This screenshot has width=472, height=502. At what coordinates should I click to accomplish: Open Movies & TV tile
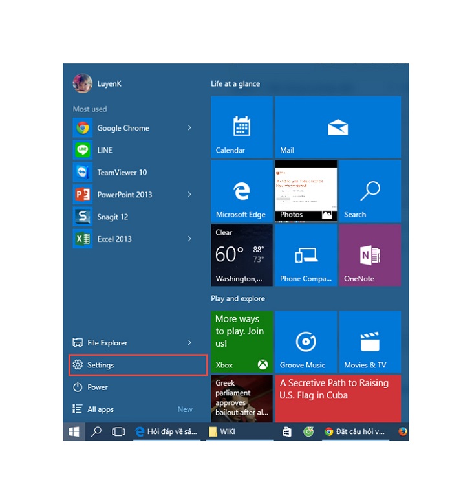[x=370, y=341]
